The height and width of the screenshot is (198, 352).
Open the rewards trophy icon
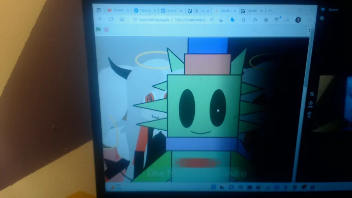(277, 20)
